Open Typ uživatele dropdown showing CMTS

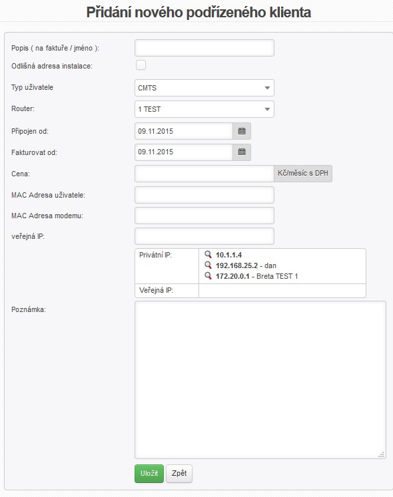tap(204, 88)
